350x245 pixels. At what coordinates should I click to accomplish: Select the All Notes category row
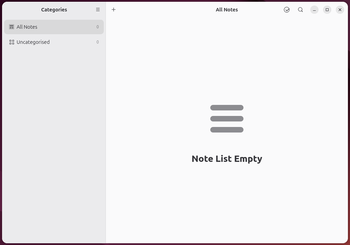(x=54, y=27)
